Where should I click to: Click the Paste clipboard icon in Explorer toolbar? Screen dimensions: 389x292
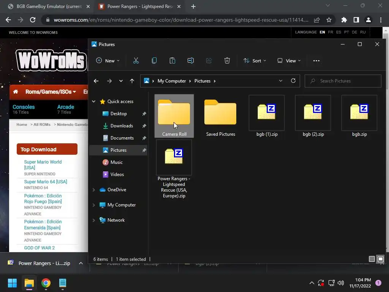[x=172, y=60]
